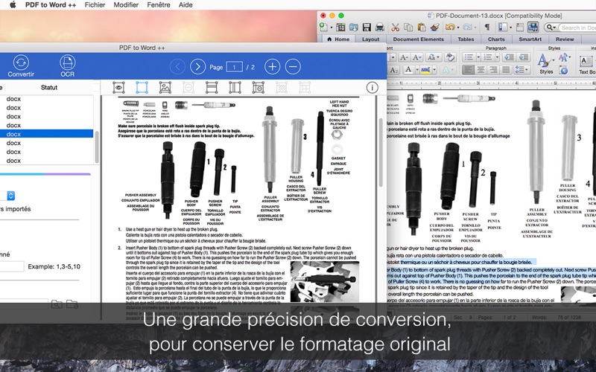Viewport: 596px width, 372px height.
Task: Increase indent in Word Paragraph group
Action: (524, 57)
